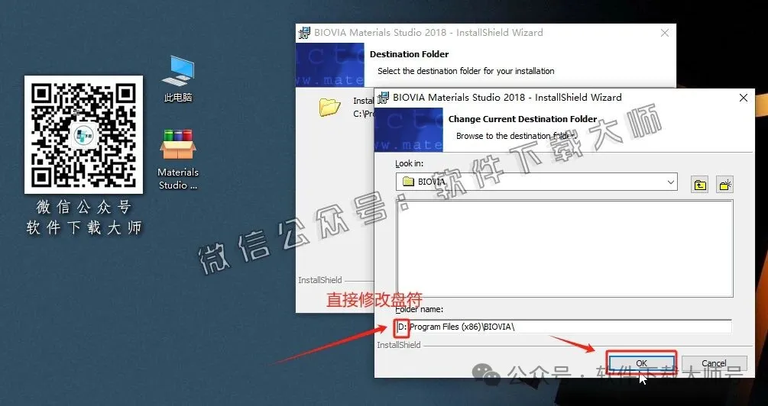Click the installer icon in front dialog title bar
Image resolution: width=768 pixels, height=406 pixels.
point(384,98)
